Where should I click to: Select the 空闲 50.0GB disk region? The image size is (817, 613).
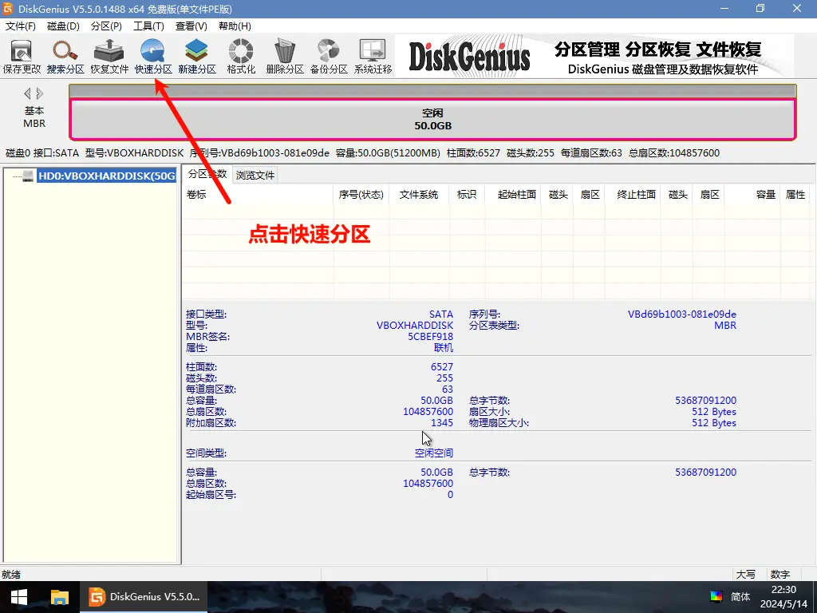point(432,120)
